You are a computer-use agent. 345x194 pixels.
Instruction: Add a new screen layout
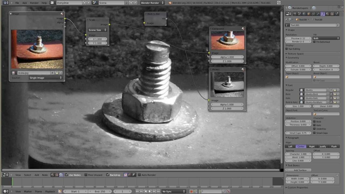pos(84,3)
